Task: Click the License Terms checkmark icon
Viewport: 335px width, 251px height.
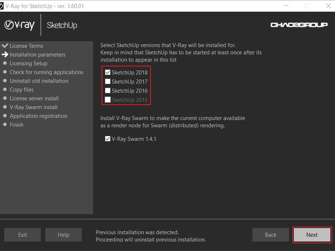Action: point(5,46)
